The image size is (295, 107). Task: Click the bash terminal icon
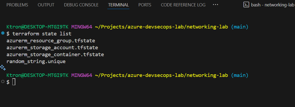tap(246, 5)
